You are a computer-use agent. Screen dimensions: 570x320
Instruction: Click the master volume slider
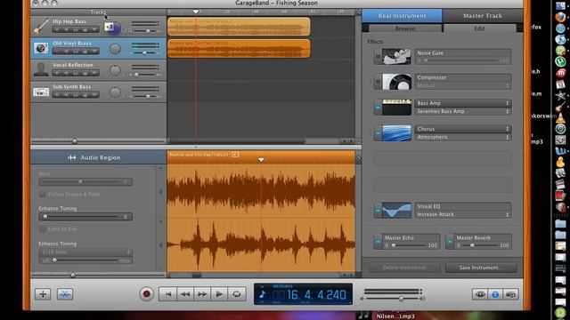pyautogui.click(x=393, y=299)
